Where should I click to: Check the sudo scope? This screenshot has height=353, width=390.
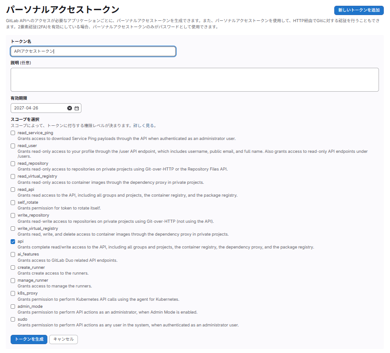point(13,319)
